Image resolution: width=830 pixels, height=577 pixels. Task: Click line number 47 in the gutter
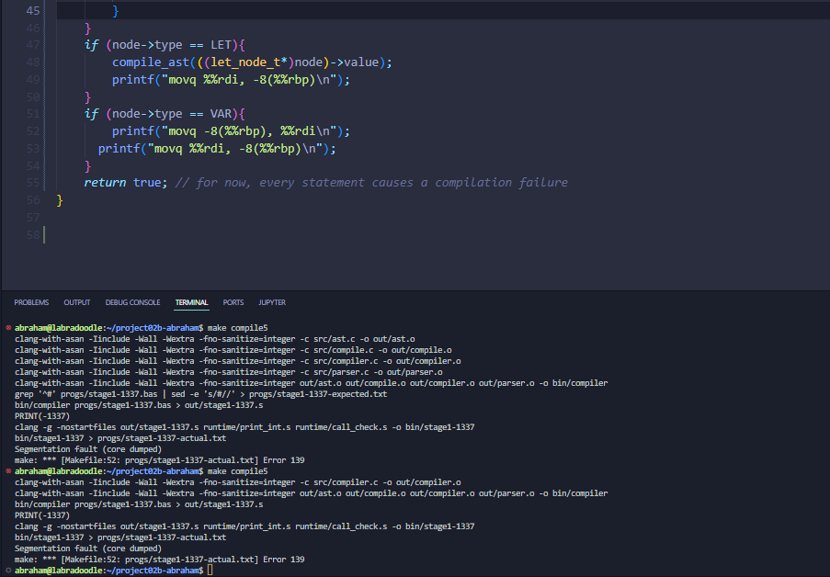[x=33, y=45]
